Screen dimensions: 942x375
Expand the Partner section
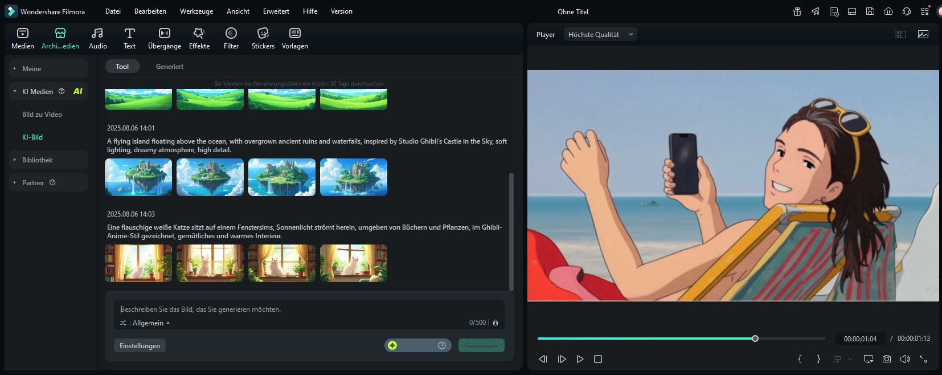point(48,182)
